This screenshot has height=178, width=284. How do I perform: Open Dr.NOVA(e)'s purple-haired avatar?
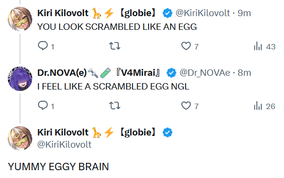tap(20, 79)
